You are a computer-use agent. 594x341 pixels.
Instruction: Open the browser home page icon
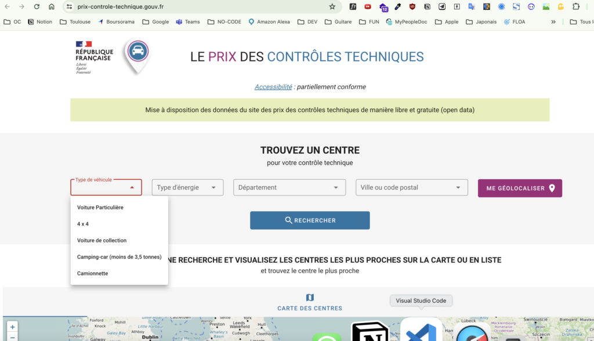[x=52, y=6]
